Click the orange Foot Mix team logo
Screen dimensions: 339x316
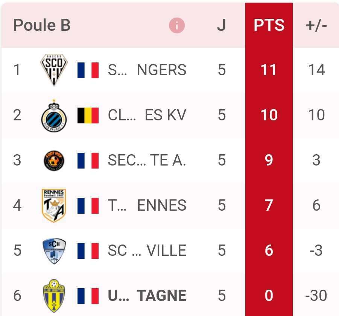click(x=54, y=160)
